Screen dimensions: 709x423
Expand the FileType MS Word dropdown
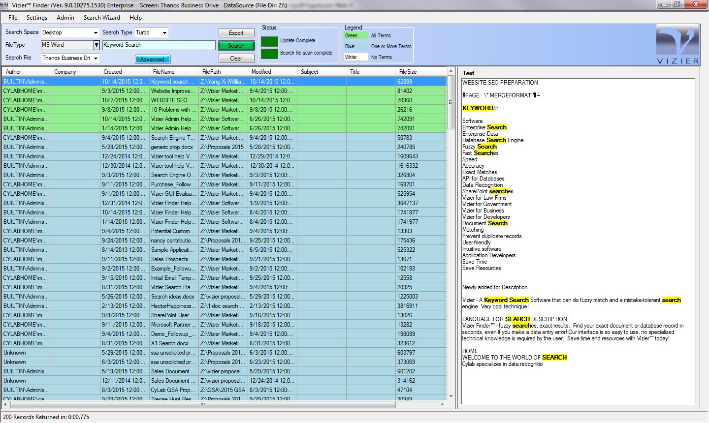[x=97, y=45]
